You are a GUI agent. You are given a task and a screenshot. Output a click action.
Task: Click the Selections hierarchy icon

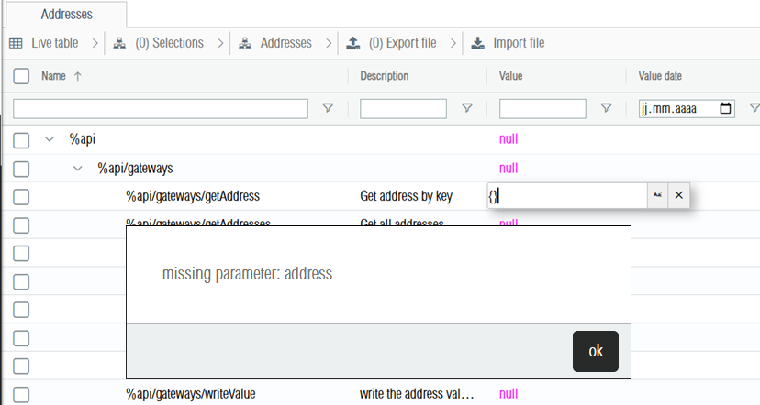119,43
